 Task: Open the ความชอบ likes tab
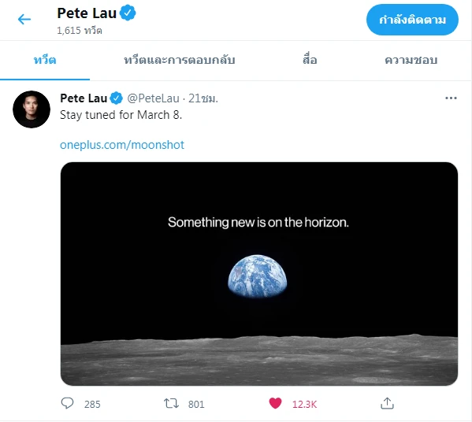(x=411, y=60)
